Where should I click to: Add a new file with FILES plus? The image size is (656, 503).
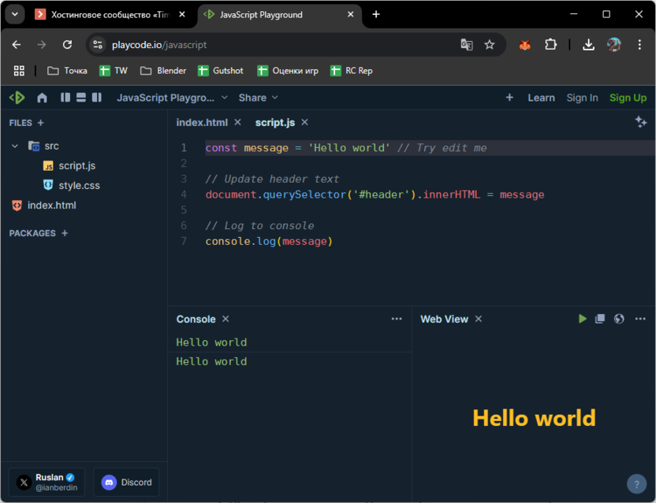click(41, 123)
